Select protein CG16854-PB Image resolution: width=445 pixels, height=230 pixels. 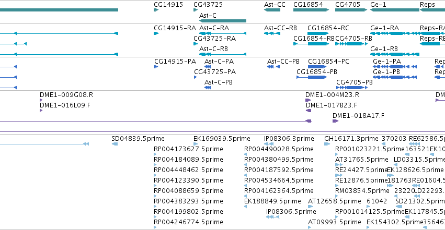[x=317, y=72]
